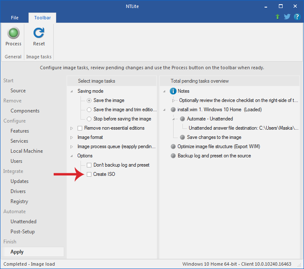Expand the Image process queue group
Screen dimensions: 304x269
(72, 147)
